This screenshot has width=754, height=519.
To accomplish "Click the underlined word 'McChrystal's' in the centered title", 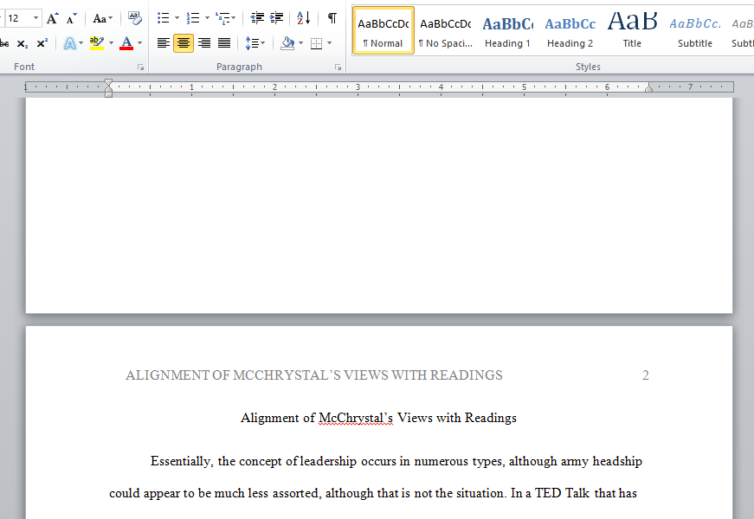I will click(356, 418).
